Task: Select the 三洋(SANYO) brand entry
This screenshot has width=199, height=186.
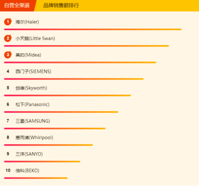Action: click(x=29, y=154)
